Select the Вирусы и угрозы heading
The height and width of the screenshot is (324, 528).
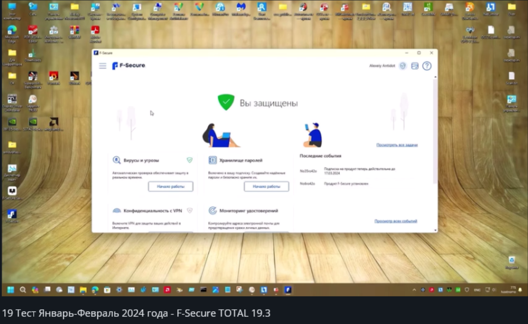pyautogui.click(x=141, y=160)
